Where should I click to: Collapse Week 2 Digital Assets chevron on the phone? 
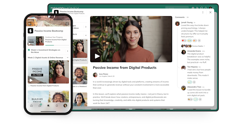click(x=68, y=58)
